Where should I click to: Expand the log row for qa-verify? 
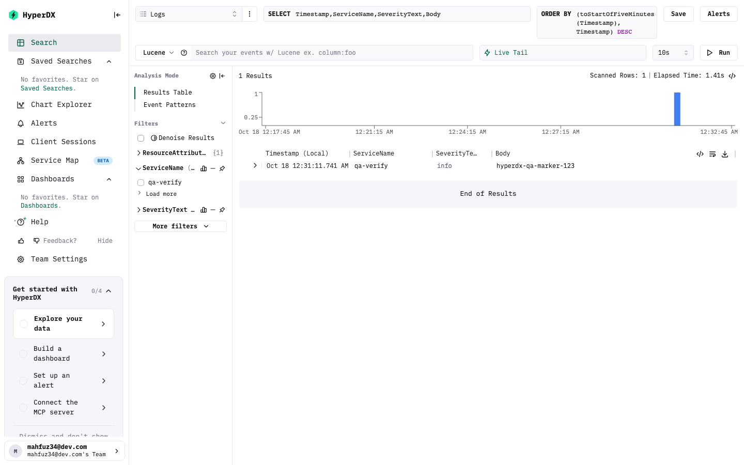(255, 166)
